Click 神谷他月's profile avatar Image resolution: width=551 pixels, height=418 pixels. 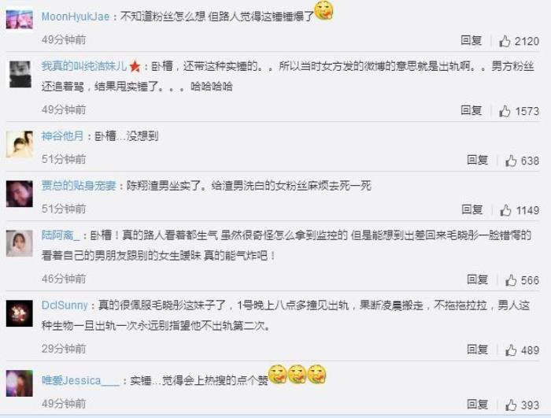(20, 144)
